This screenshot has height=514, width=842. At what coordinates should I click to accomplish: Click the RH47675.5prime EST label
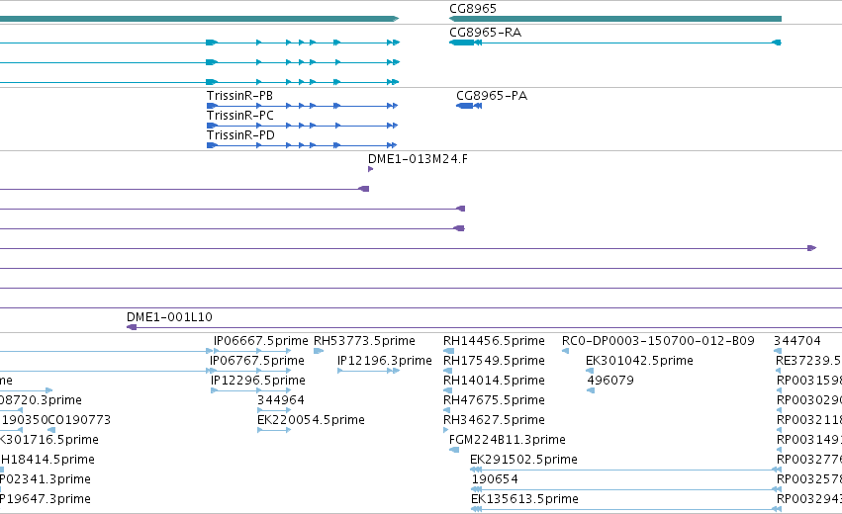tap(494, 400)
